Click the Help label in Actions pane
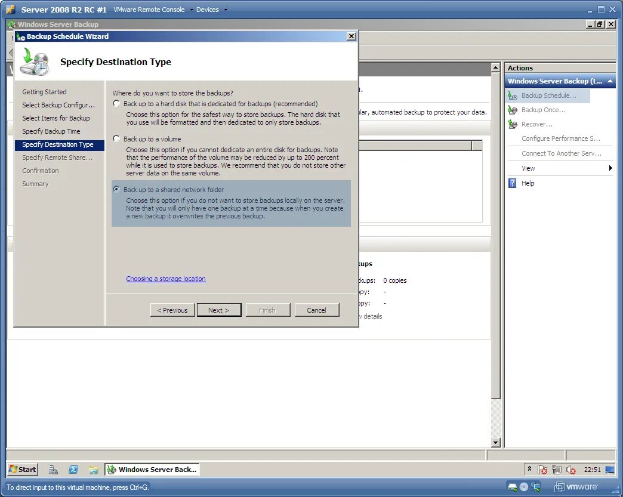The height and width of the screenshot is (497, 623). pos(528,183)
